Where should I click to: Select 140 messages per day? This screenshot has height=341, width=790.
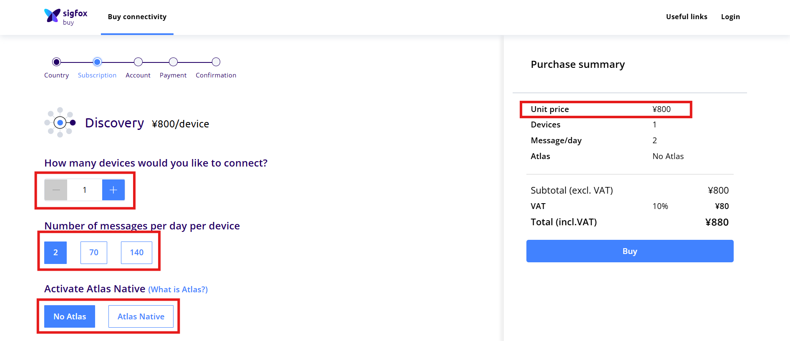136,253
